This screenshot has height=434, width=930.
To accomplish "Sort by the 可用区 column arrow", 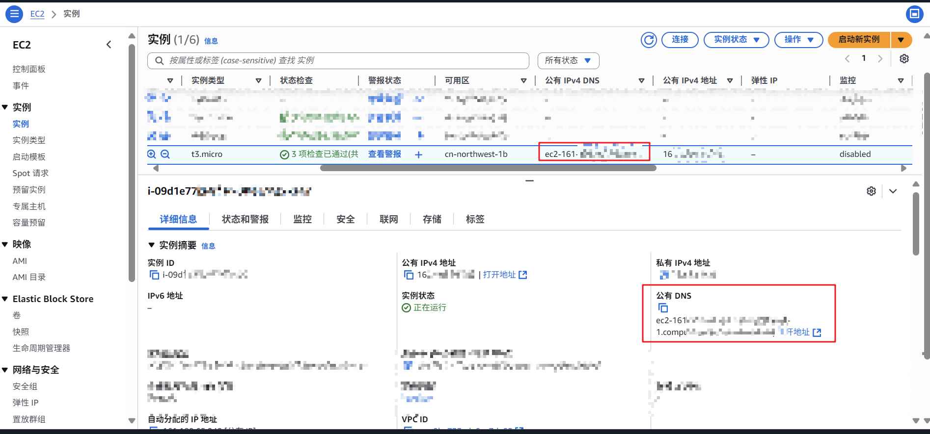I will coord(523,81).
